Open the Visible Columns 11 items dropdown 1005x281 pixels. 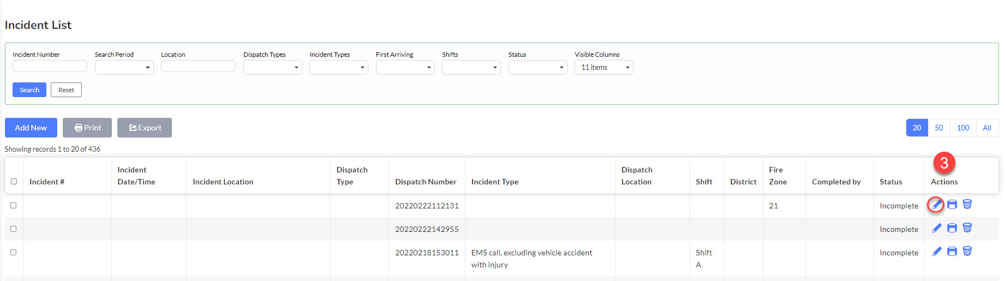point(603,67)
